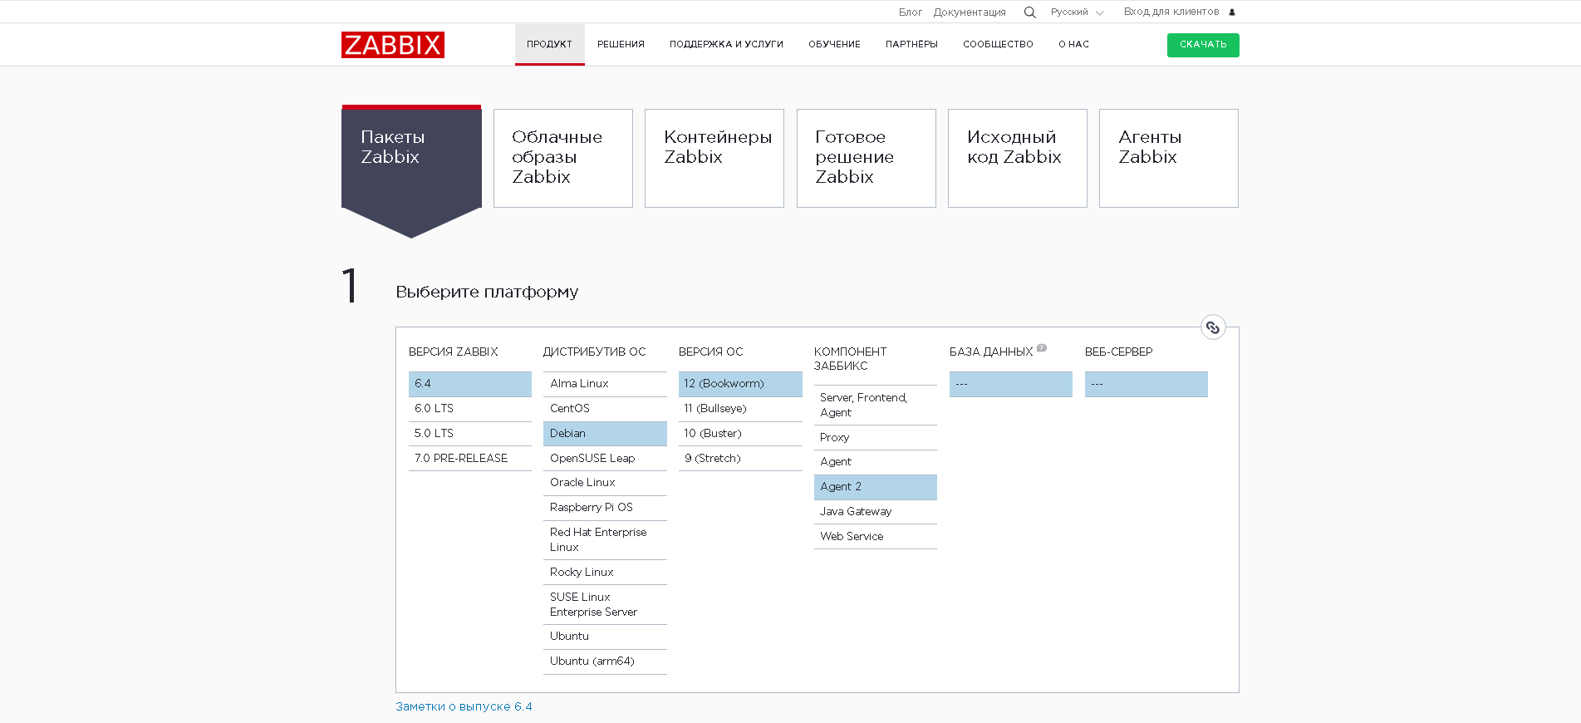The image size is (1581, 723).
Task: Select SUSE Linux Enterprise Server
Action: tap(605, 605)
